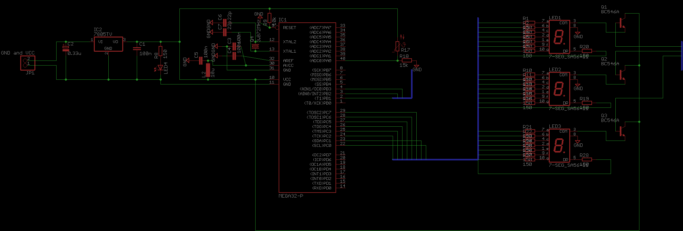Image resolution: width=683 pixels, height=231 pixels.
Task: Click the R17 variable resistor symbol
Action: [x=397, y=46]
